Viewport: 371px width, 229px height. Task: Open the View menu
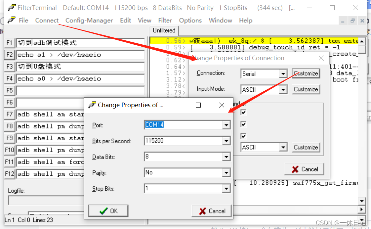click(x=144, y=21)
